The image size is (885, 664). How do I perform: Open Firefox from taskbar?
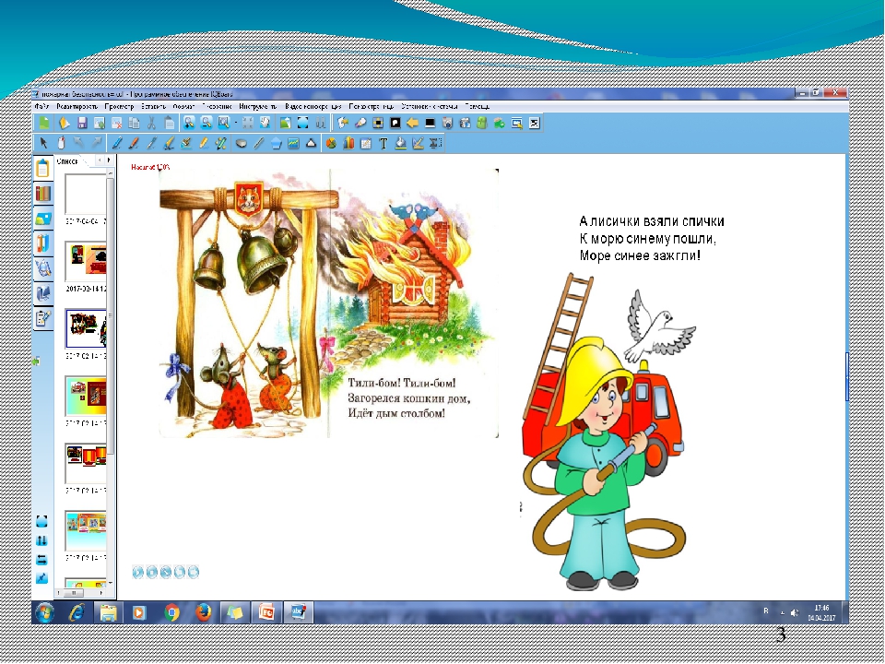click(203, 612)
